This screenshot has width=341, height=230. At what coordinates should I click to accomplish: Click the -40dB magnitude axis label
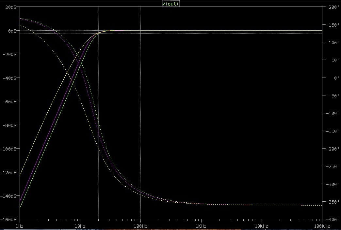9,78
